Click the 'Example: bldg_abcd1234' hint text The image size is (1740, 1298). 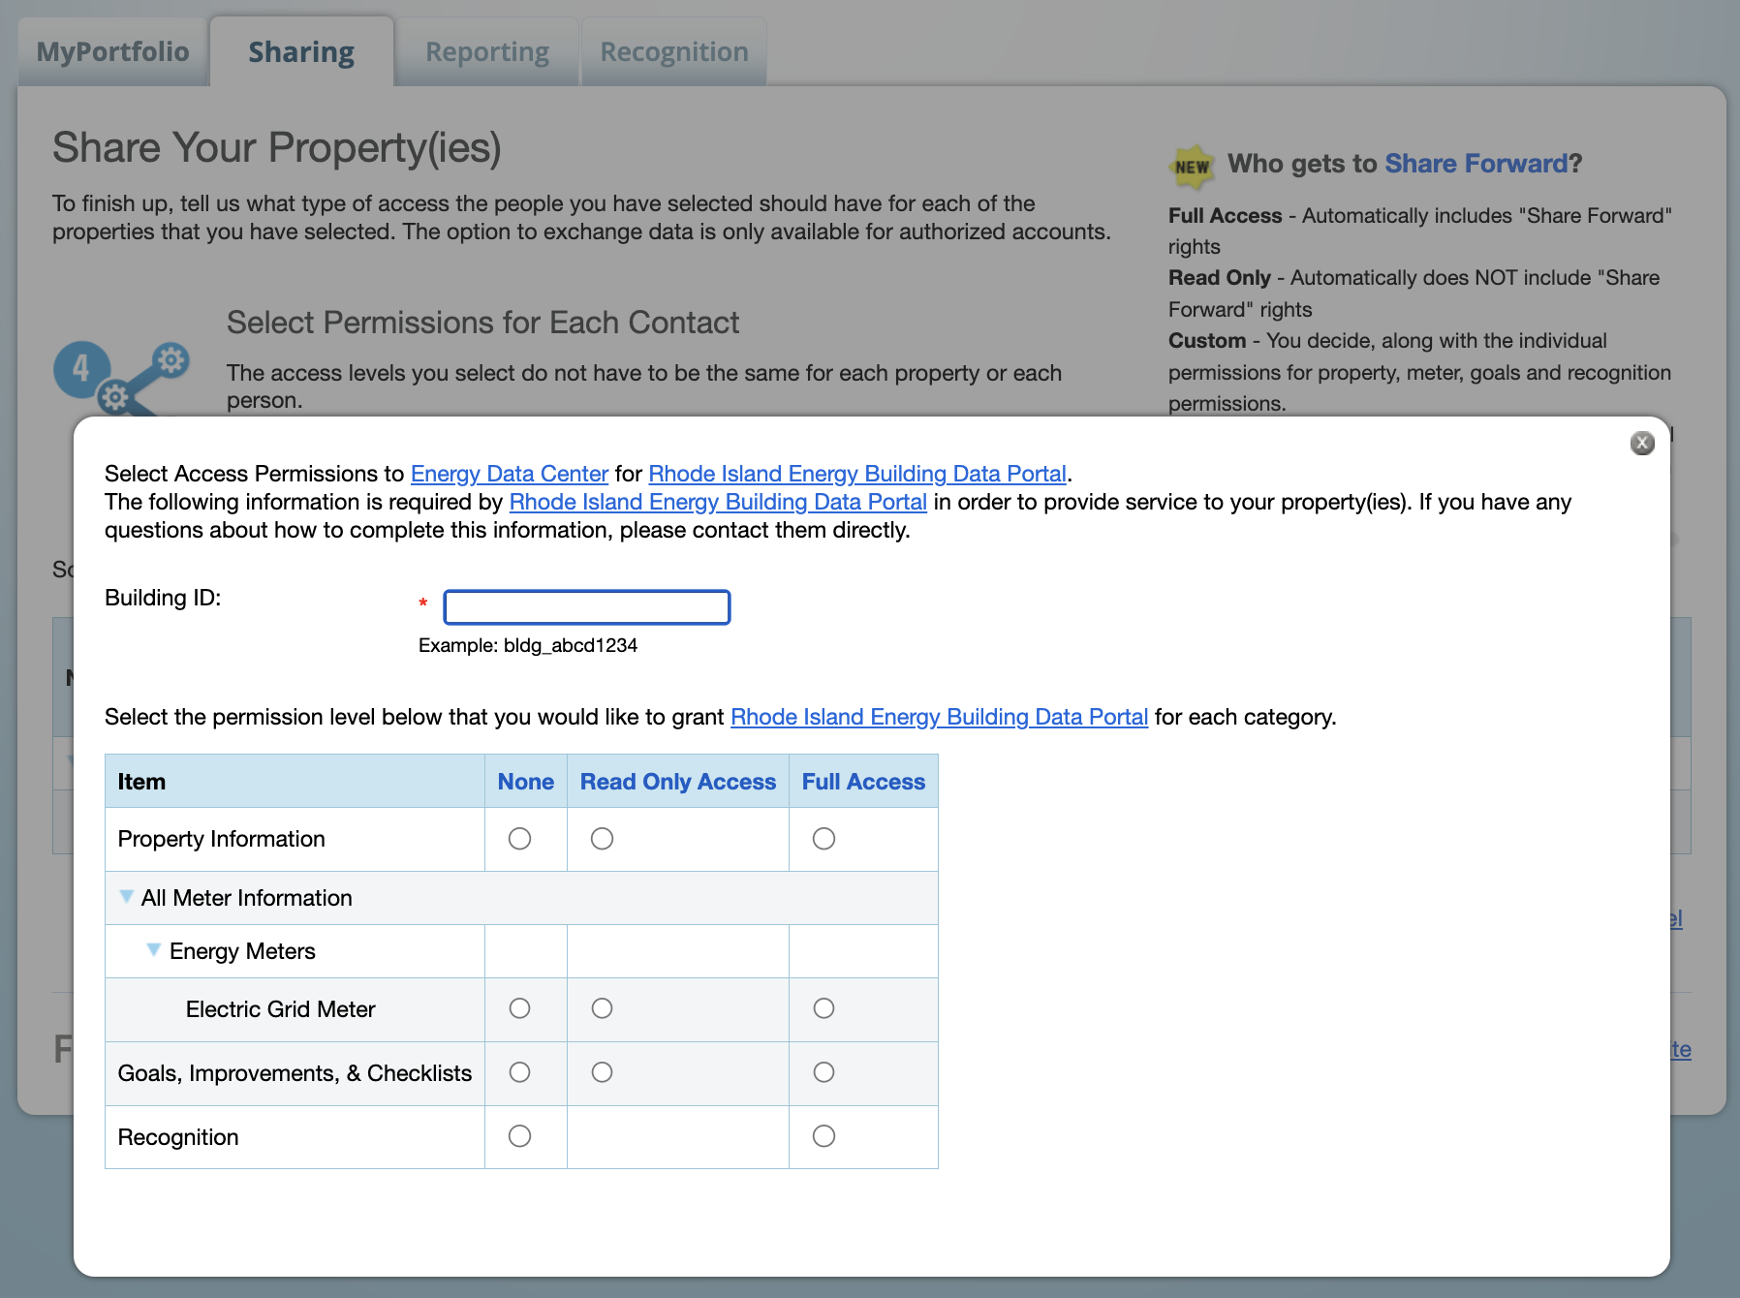click(x=528, y=645)
